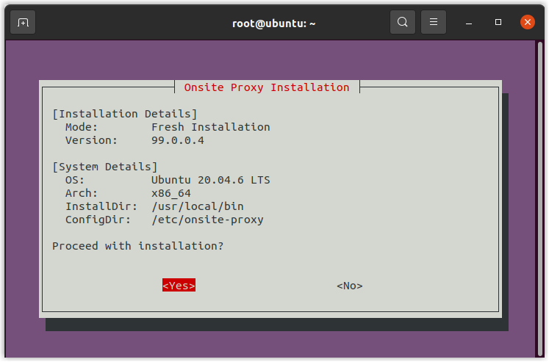Click the Proceed with installation prompt
The width and height of the screenshot is (549, 362).
pyautogui.click(x=138, y=246)
